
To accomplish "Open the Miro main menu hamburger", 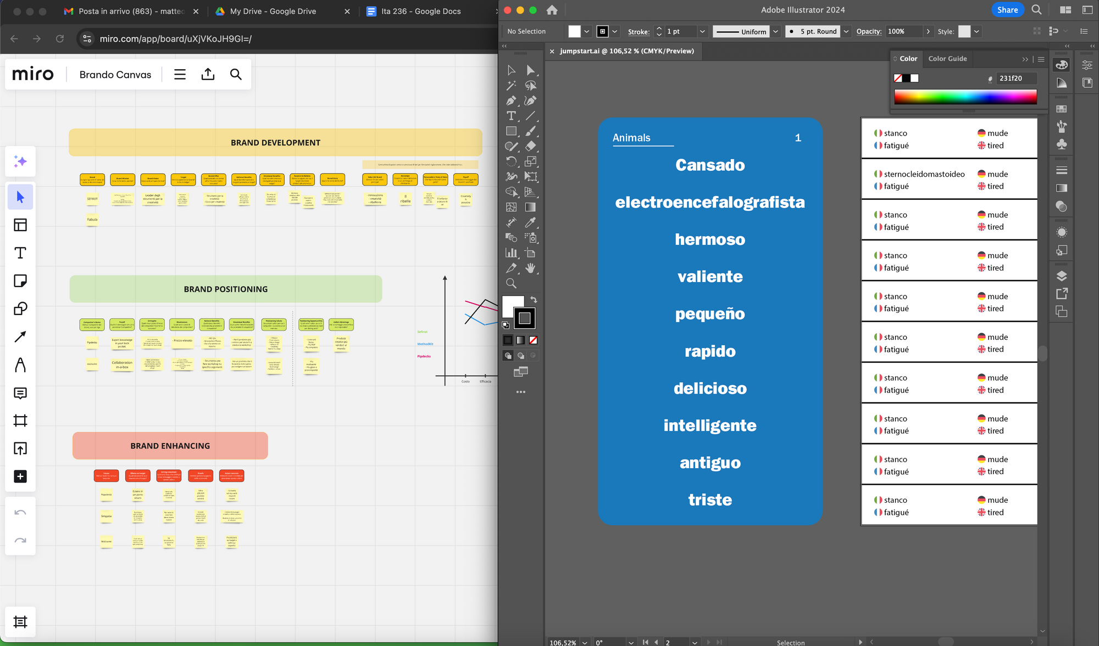I will tap(180, 74).
